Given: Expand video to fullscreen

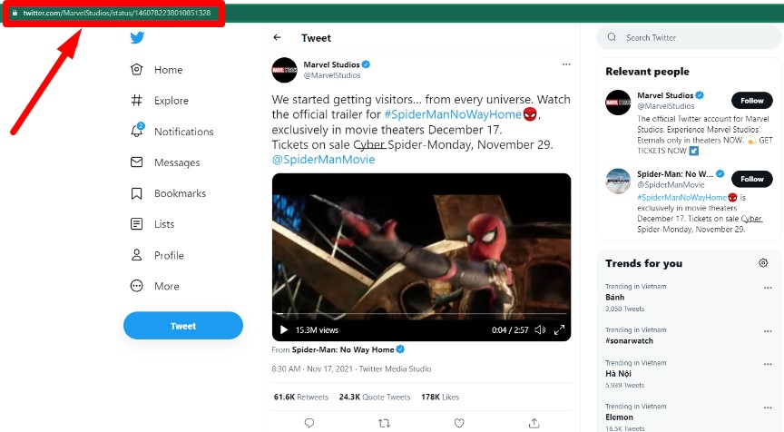Looking at the screenshot, I should (x=559, y=329).
